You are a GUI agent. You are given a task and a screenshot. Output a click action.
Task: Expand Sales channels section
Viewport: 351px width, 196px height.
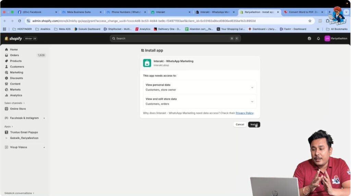(14, 103)
